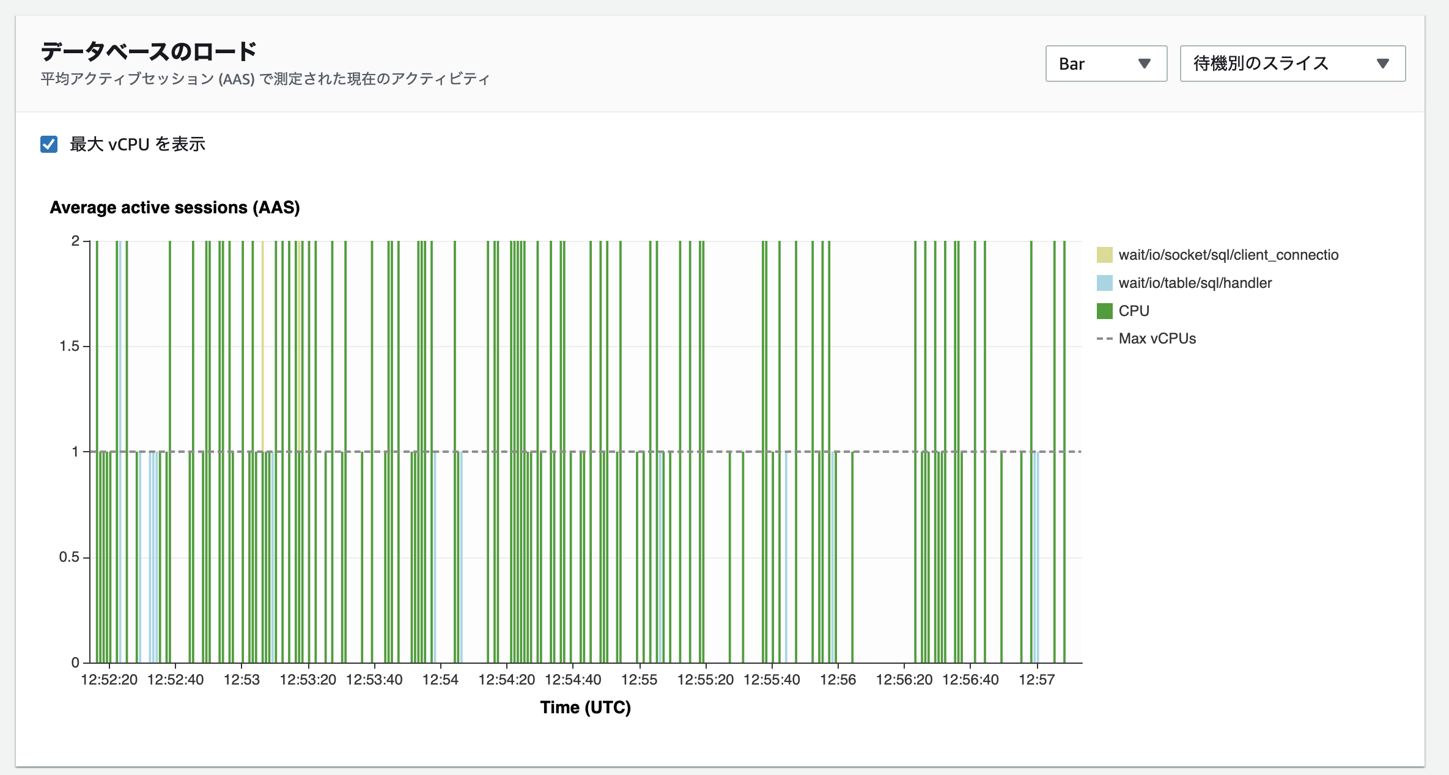
Task: Toggle the wait/io/socket/sql/client_connection legend entry
Action: coord(1228,255)
